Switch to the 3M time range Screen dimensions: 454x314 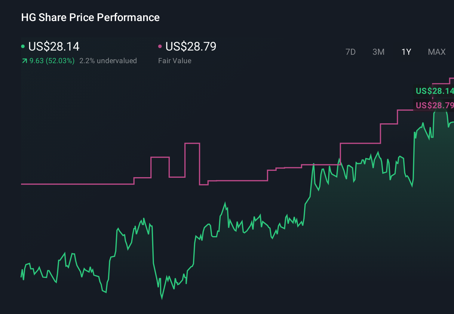coord(378,52)
